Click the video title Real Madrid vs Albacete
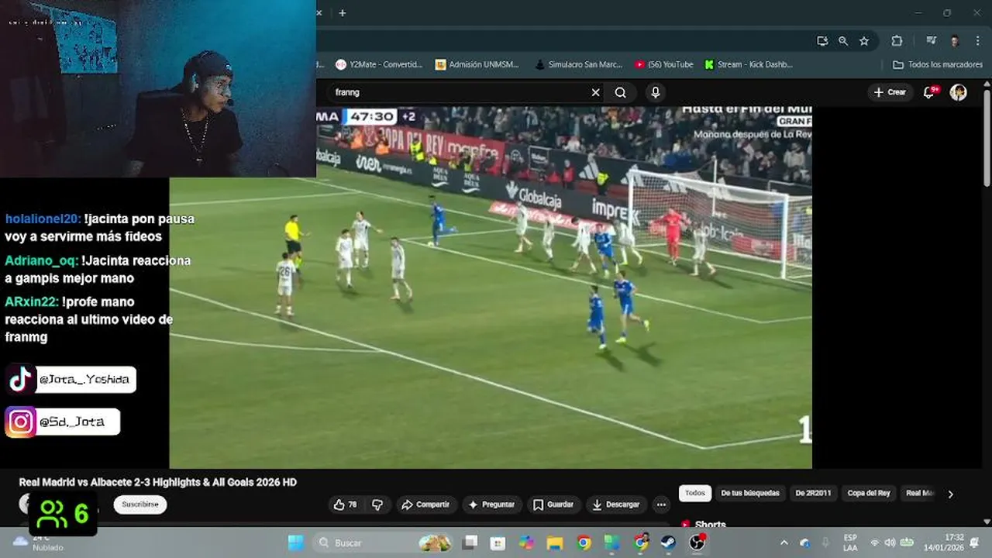The width and height of the screenshot is (992, 558). tap(158, 482)
